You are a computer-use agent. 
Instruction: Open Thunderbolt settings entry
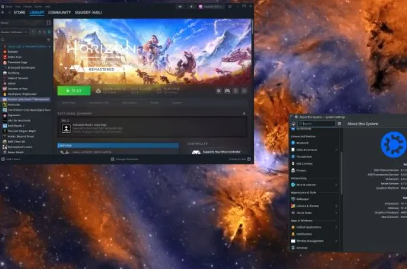pos(314,157)
